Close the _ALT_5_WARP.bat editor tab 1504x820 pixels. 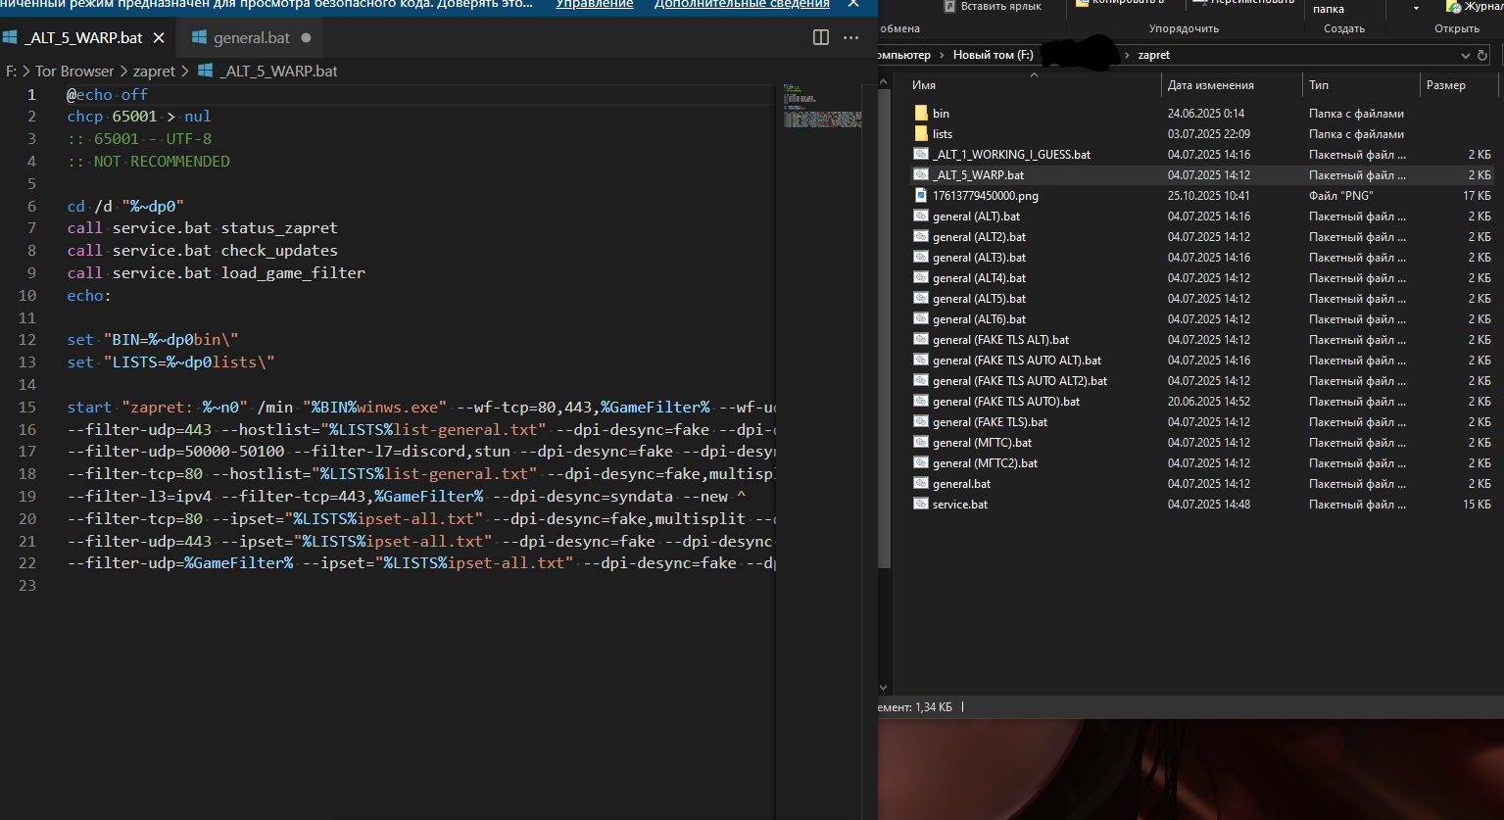(x=159, y=38)
